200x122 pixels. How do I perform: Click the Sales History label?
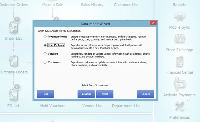(x=92, y=5)
